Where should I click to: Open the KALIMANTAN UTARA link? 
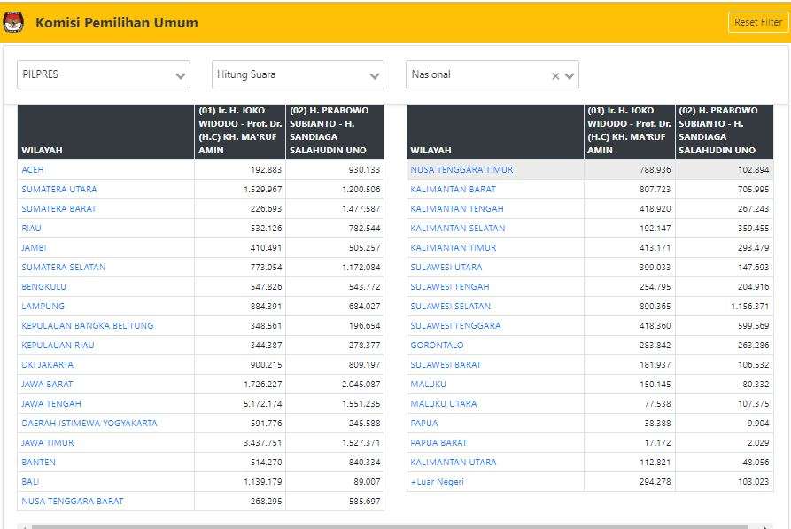[454, 462]
